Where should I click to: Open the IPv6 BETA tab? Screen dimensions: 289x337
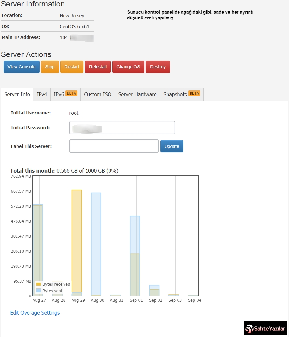(x=65, y=94)
